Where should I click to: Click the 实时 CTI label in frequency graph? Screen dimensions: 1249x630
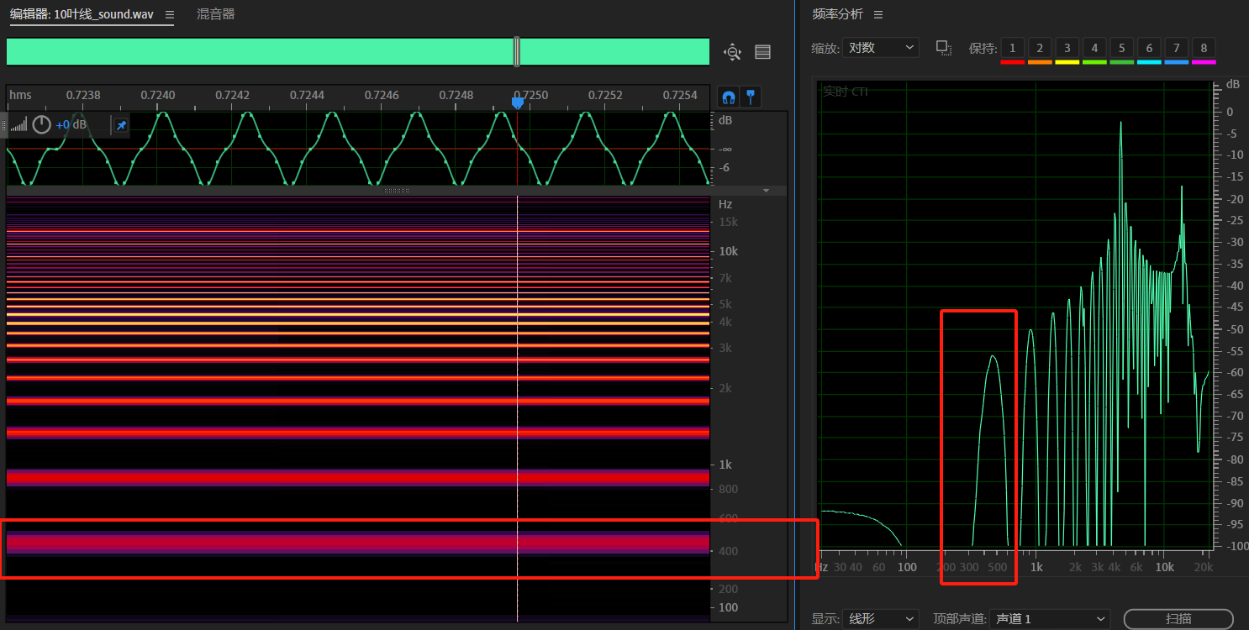845,91
